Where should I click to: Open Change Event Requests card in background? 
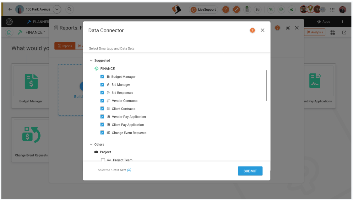30,139
